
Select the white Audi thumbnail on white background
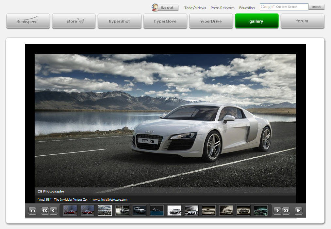coord(174,210)
